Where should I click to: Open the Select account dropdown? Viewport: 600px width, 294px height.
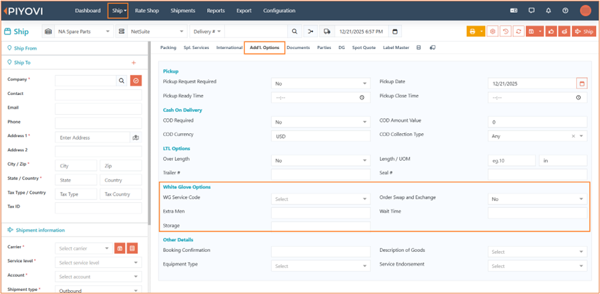click(x=99, y=276)
